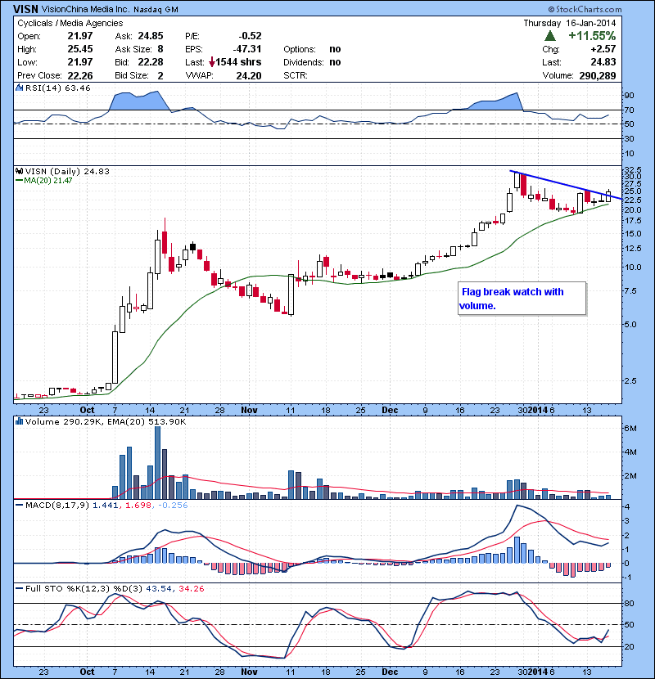Click the VWAP value 24.20
The width and height of the screenshot is (655, 679).
point(249,76)
